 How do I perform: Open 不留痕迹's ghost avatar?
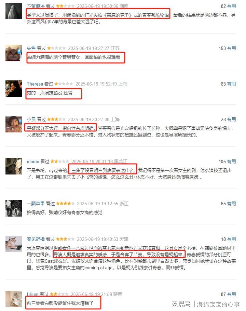point(13,11)
